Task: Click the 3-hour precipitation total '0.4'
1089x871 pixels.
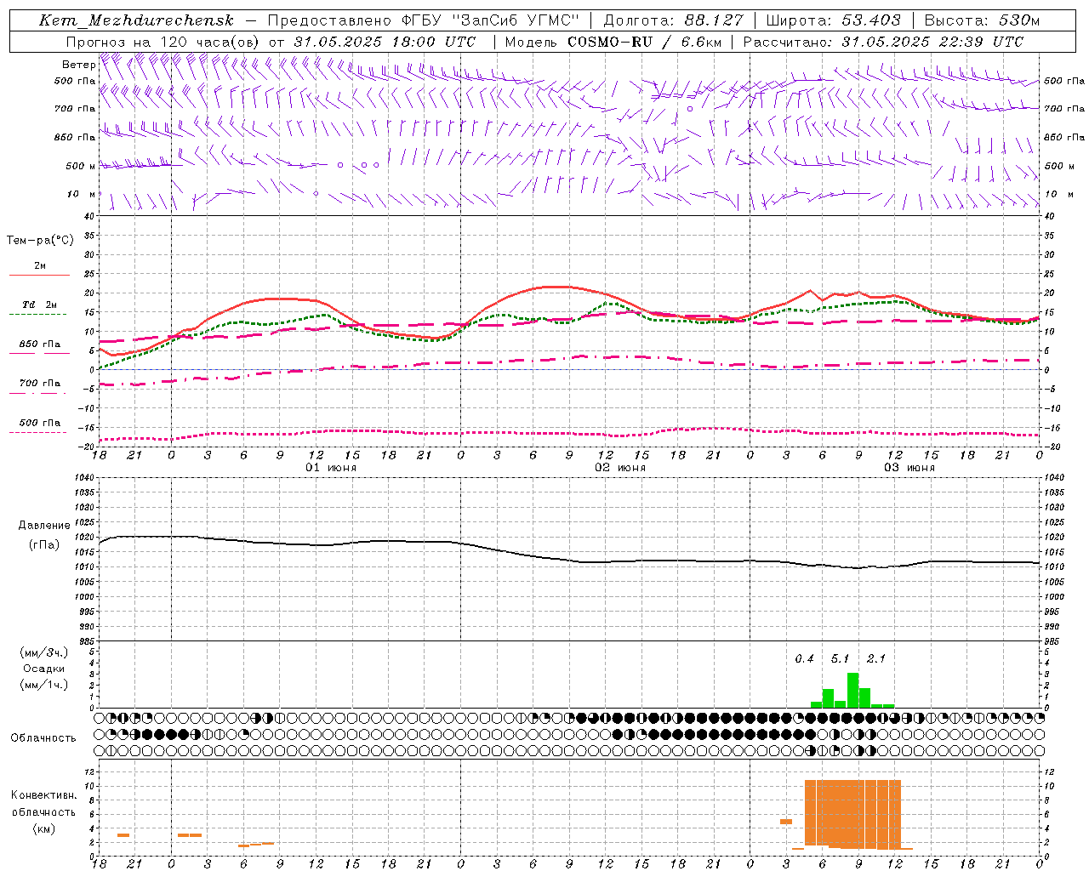Action: 804,658
